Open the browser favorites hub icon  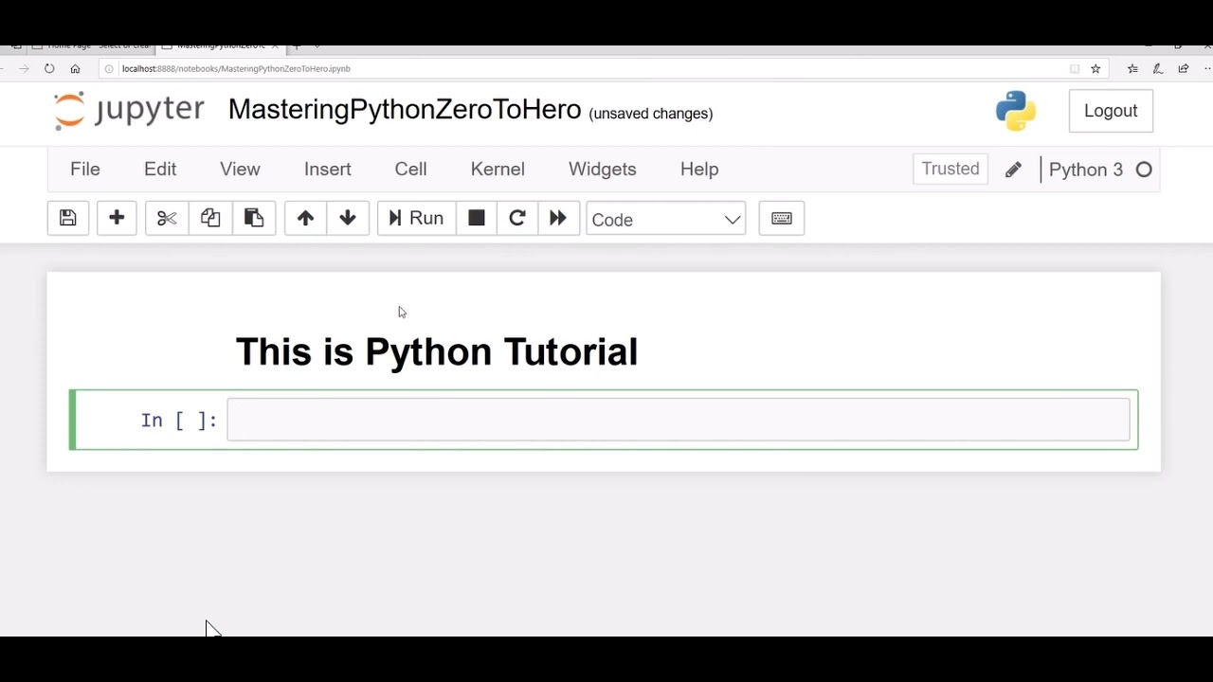coord(1132,68)
